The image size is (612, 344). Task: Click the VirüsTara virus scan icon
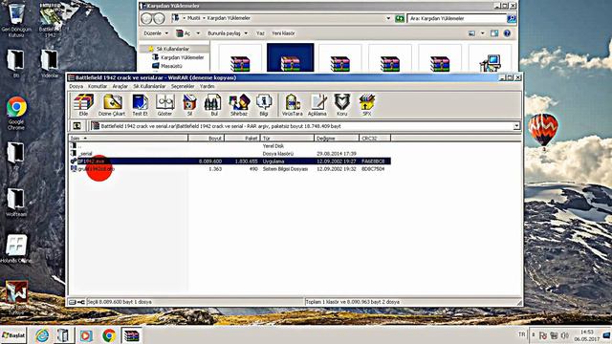(x=293, y=105)
